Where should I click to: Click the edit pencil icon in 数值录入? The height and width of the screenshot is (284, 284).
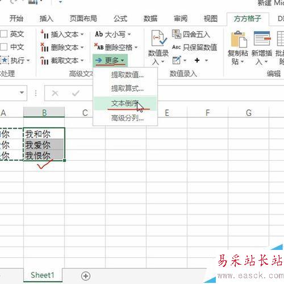[177, 60]
